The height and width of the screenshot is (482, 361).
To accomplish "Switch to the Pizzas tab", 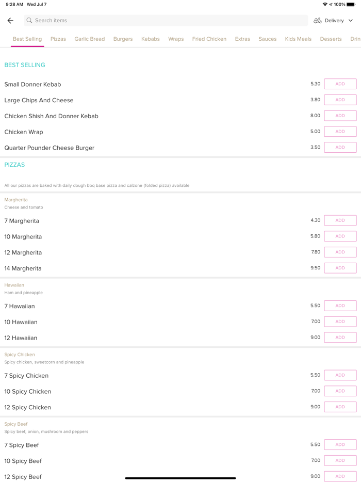I will pyautogui.click(x=58, y=39).
